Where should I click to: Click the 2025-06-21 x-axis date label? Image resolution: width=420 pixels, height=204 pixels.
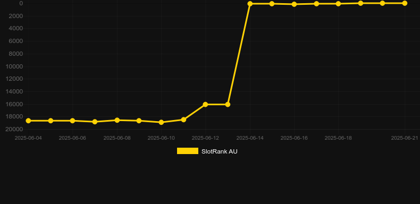tap(405, 138)
